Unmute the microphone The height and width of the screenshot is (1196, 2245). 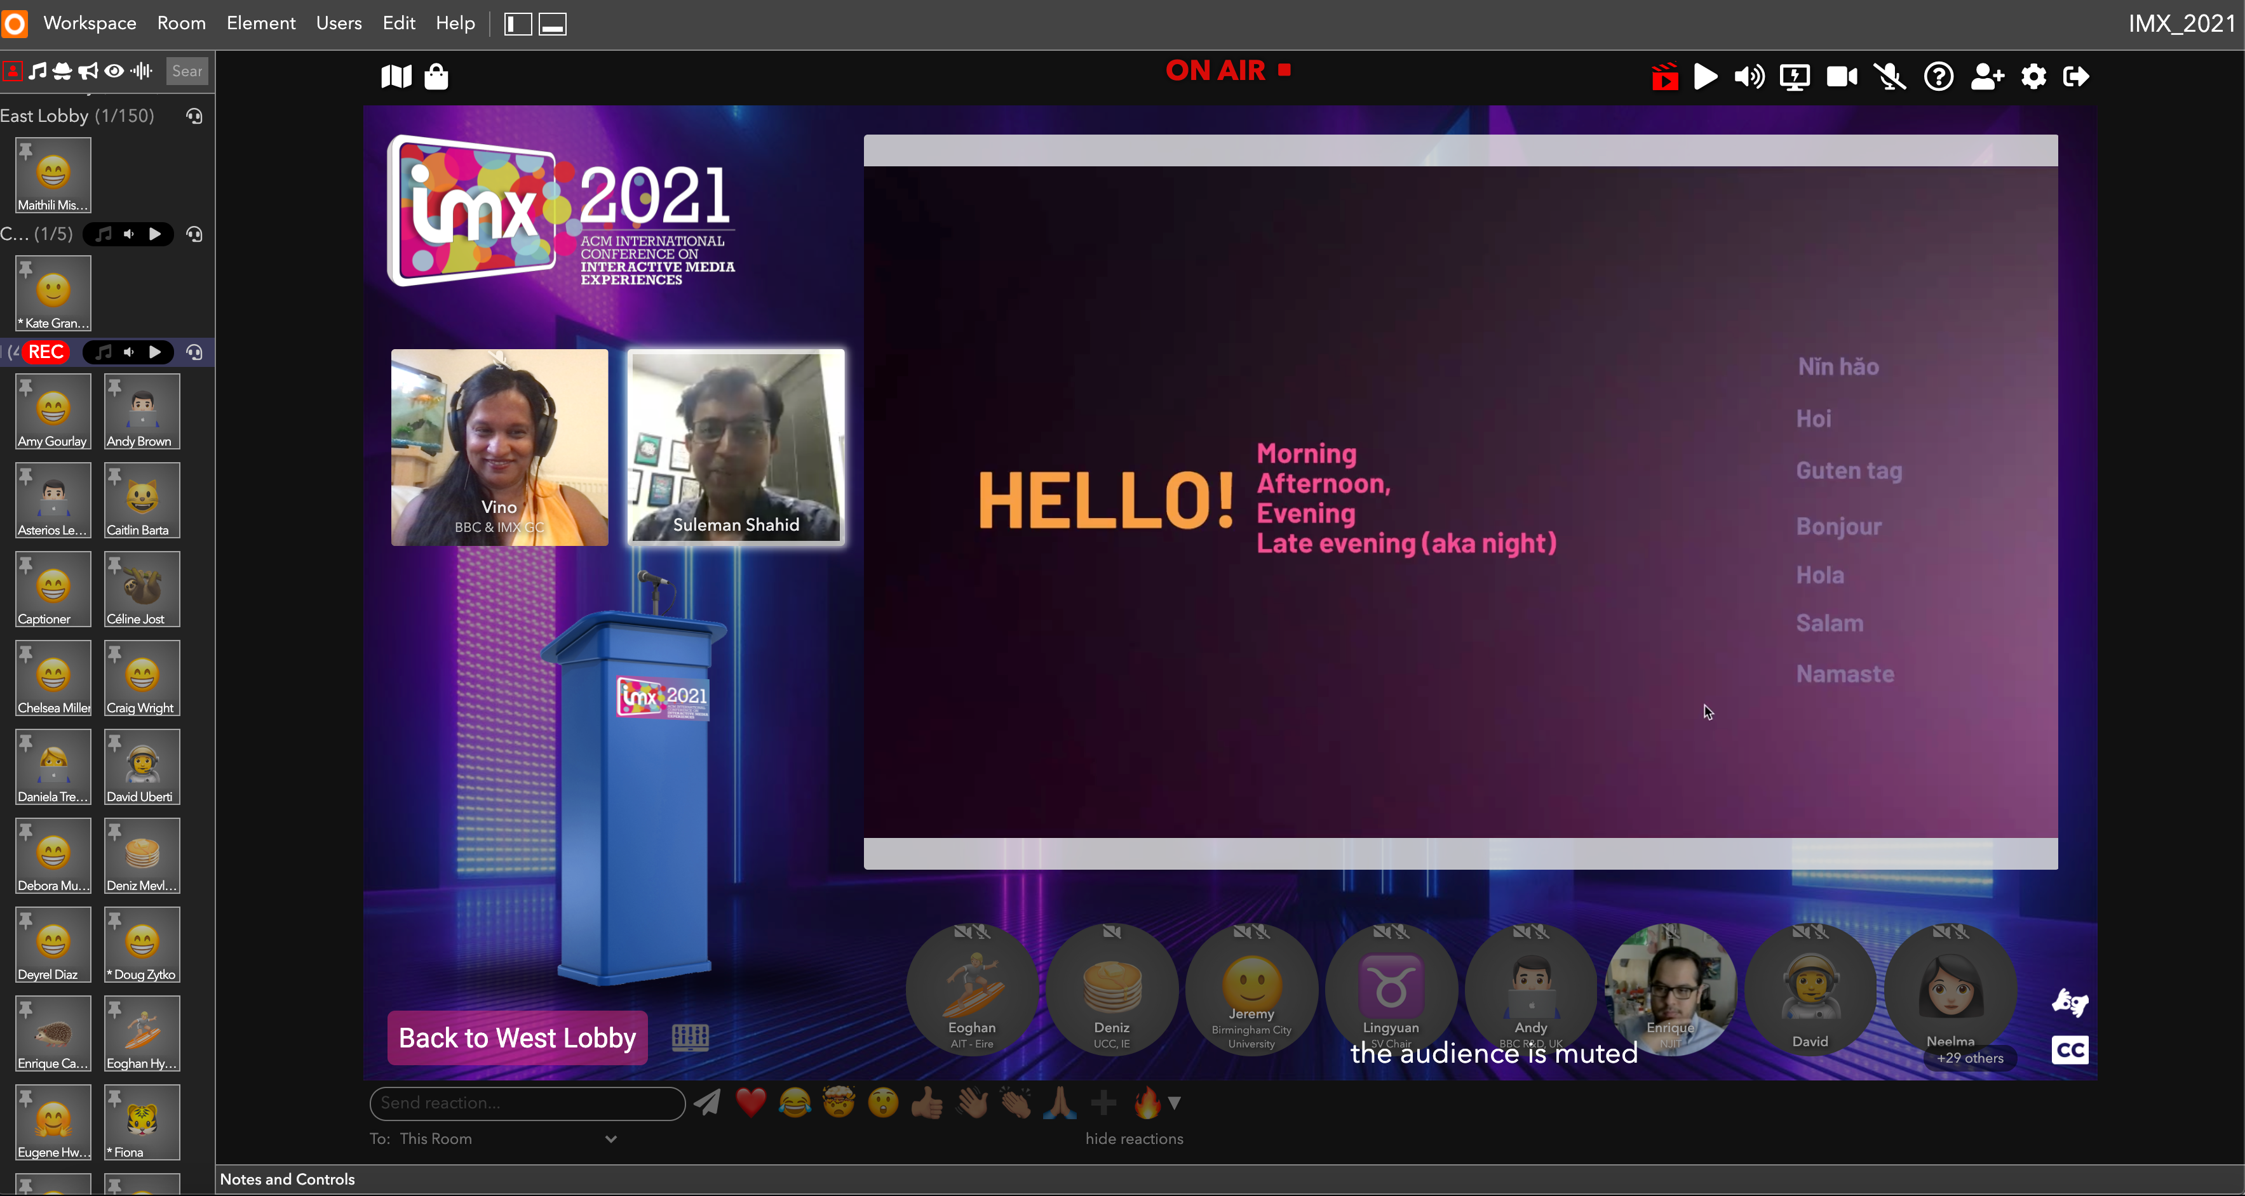(x=1891, y=77)
